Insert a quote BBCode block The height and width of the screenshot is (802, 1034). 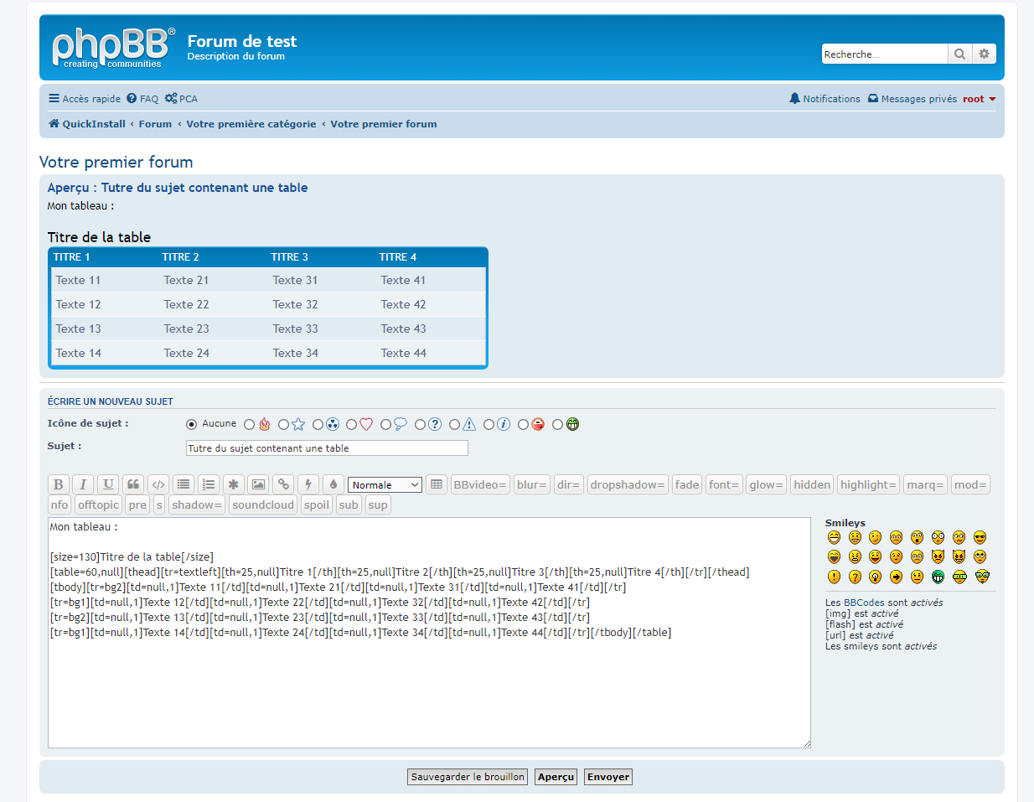(133, 484)
